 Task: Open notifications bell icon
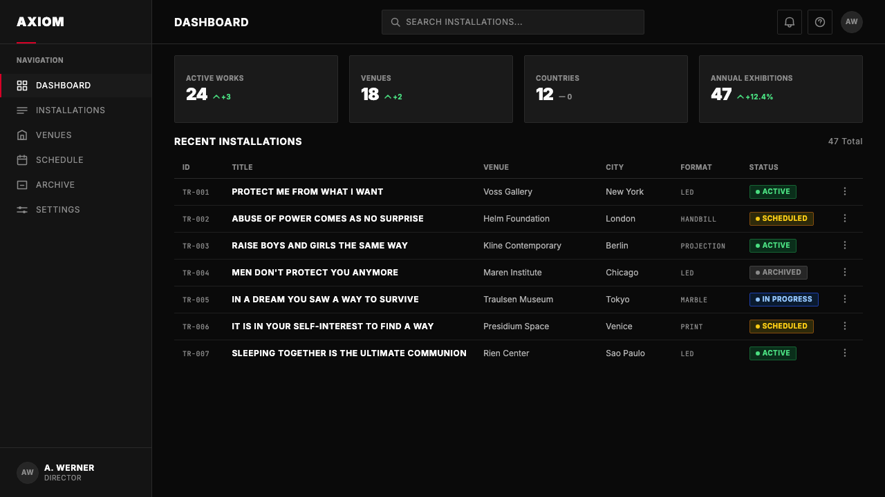790,22
